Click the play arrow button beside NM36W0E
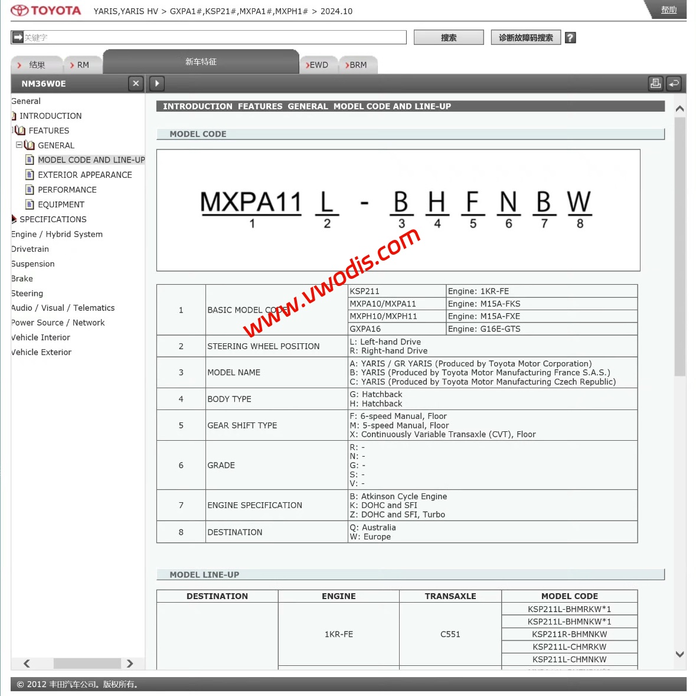Screen dimensions: 696x696 coord(157,83)
